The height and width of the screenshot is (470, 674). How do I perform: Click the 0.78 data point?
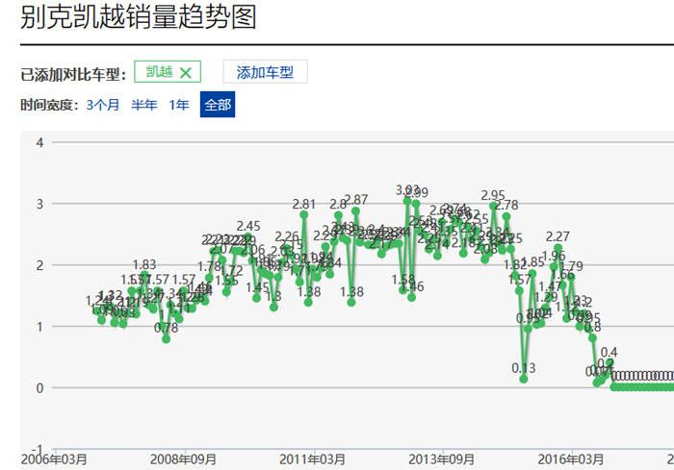[167, 339]
